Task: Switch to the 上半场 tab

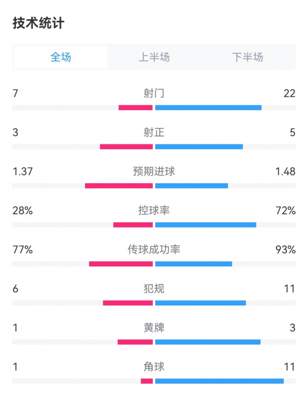Action: coord(154,57)
